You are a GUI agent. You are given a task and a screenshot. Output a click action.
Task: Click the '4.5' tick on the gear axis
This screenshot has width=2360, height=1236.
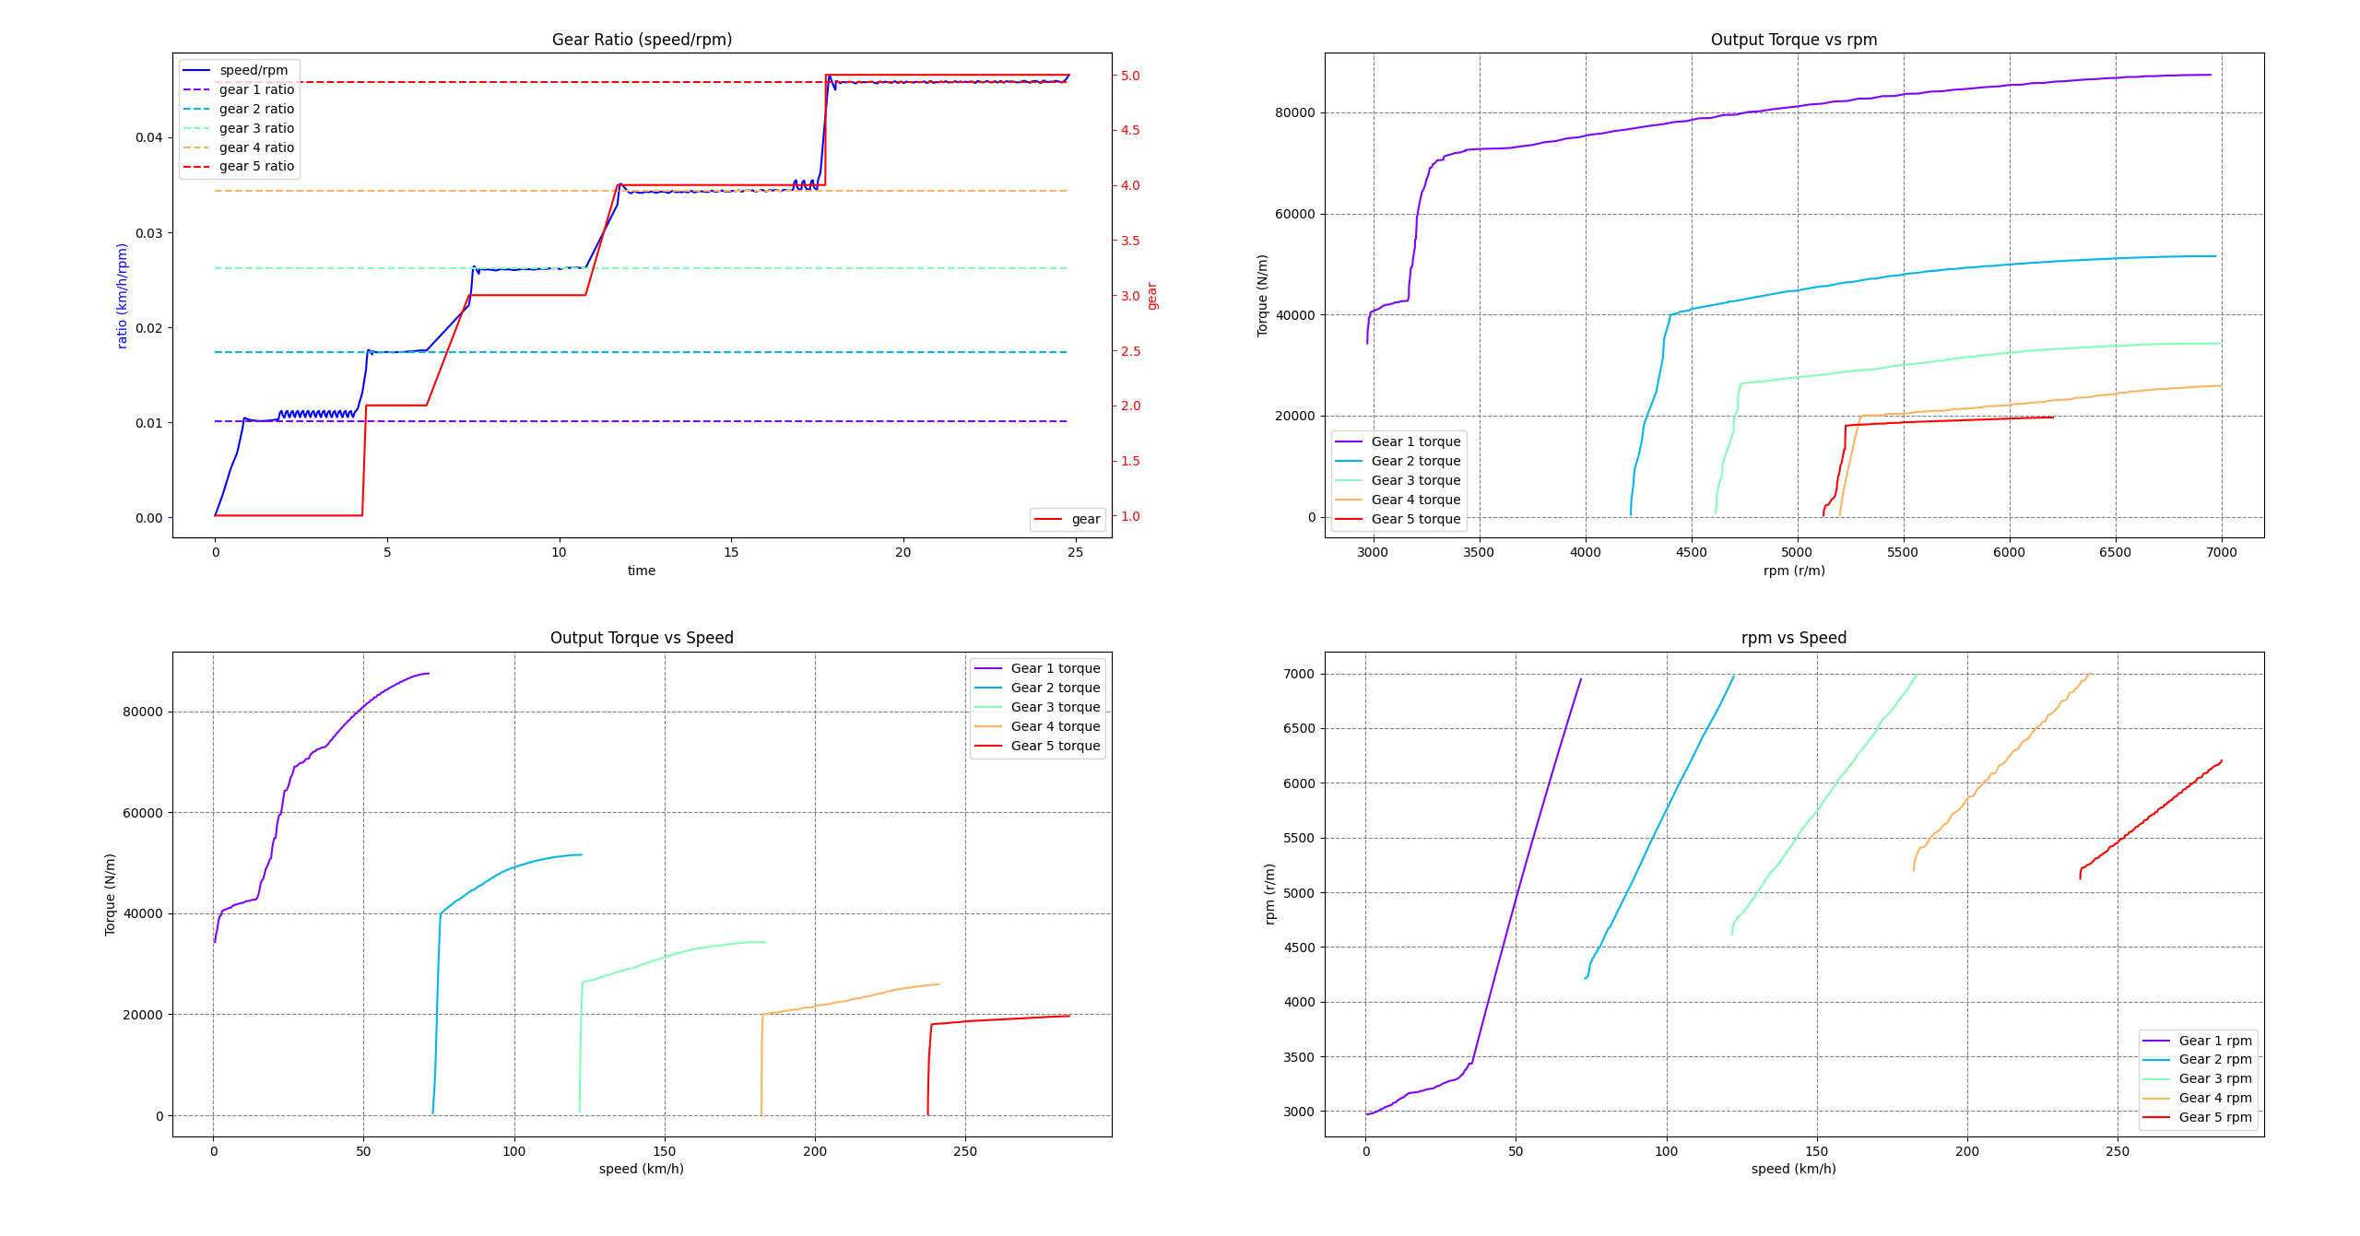point(1130,130)
